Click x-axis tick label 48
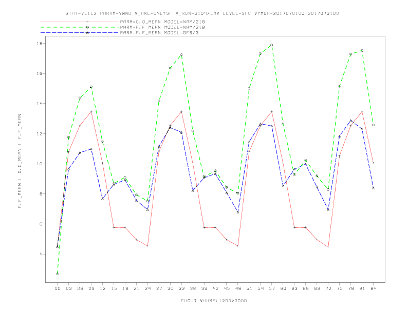 (x=238, y=288)
